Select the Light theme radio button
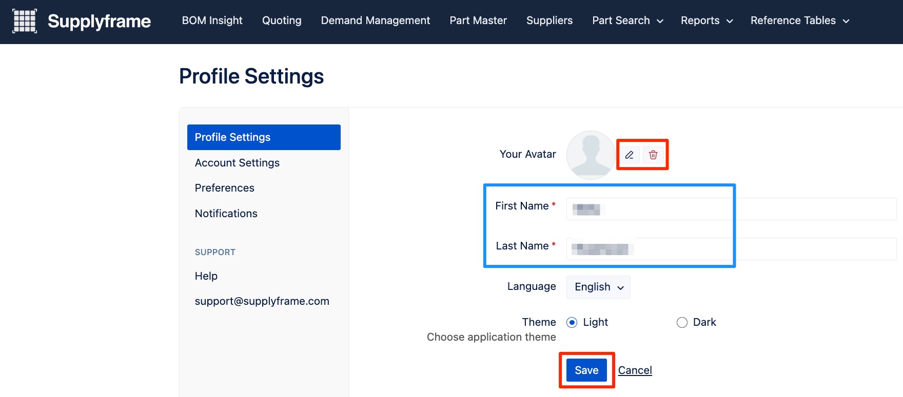The image size is (903, 397). coord(572,322)
